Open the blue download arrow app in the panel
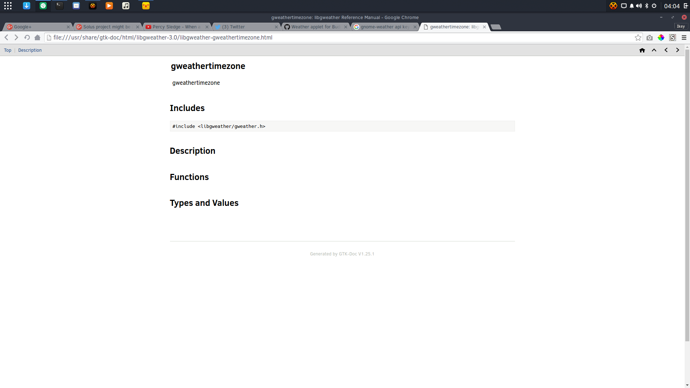Viewport: 690px width, 388px height. 27,6
